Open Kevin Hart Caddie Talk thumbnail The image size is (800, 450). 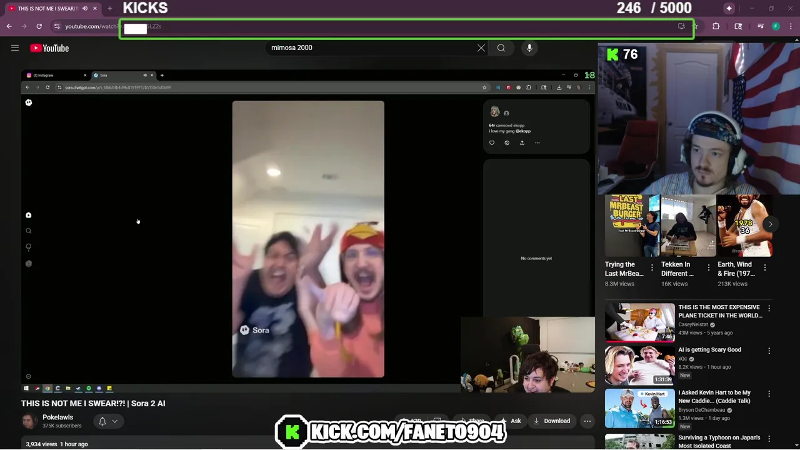pos(640,408)
